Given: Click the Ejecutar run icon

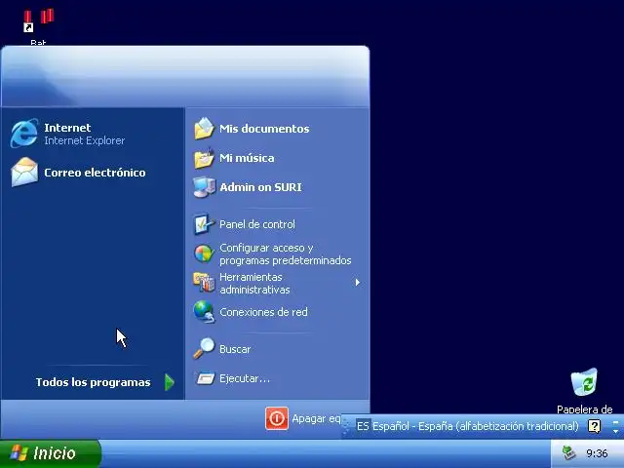Looking at the screenshot, I should [205, 378].
